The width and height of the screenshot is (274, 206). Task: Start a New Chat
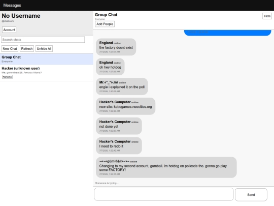click(10, 49)
